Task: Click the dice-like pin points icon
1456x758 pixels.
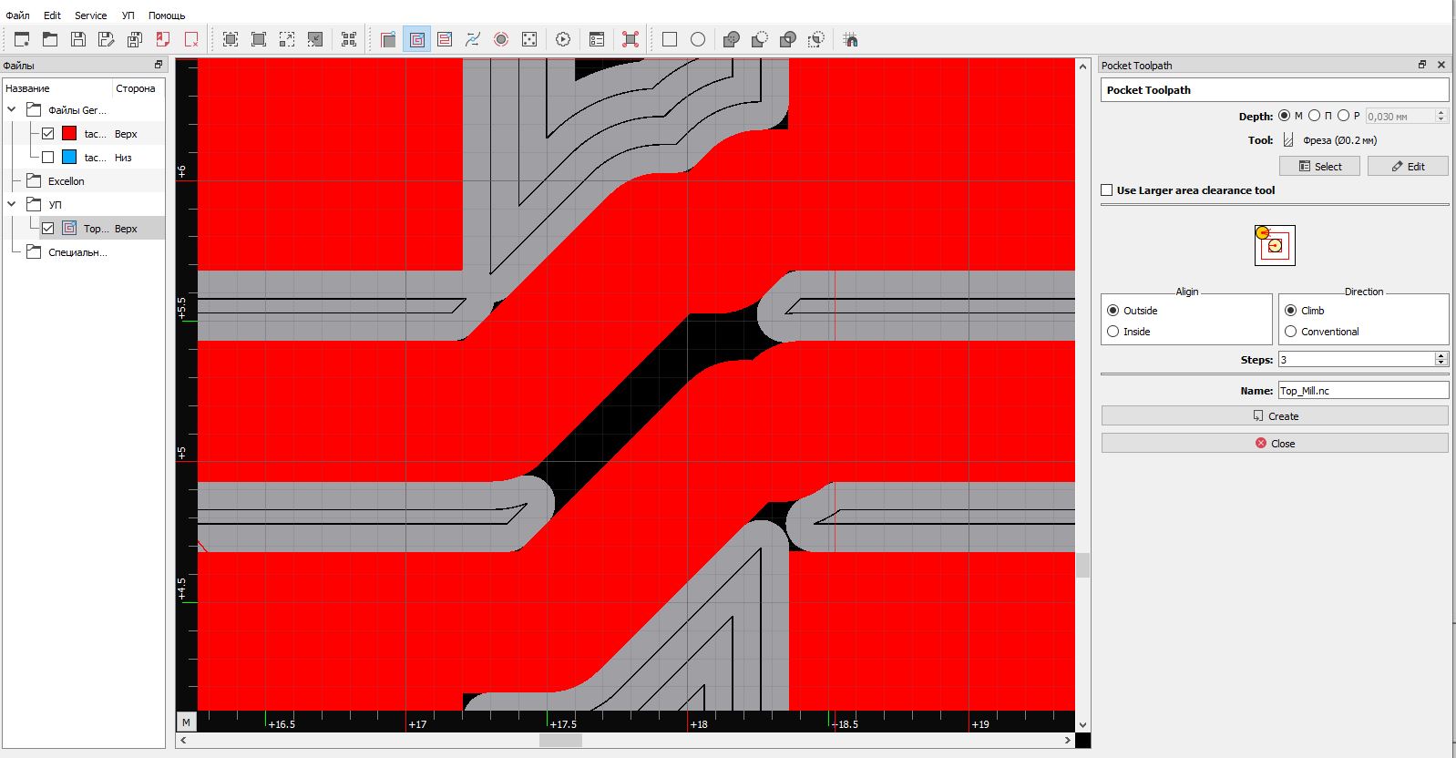Action: pyautogui.click(x=529, y=39)
